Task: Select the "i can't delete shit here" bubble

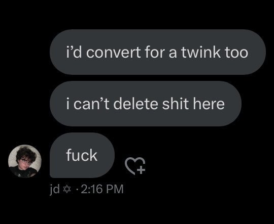Action: [146, 104]
